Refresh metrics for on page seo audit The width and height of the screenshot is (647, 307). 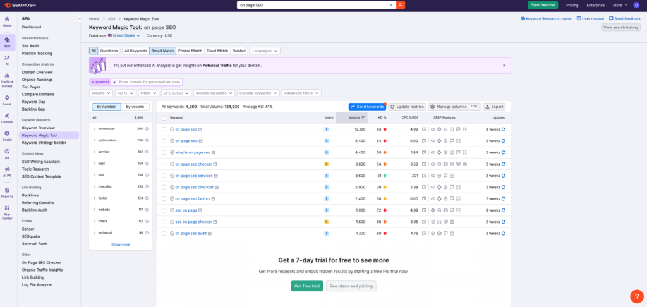coord(504,233)
